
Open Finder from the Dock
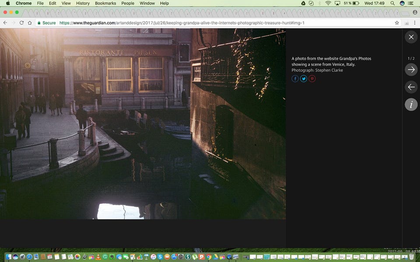click(9, 257)
